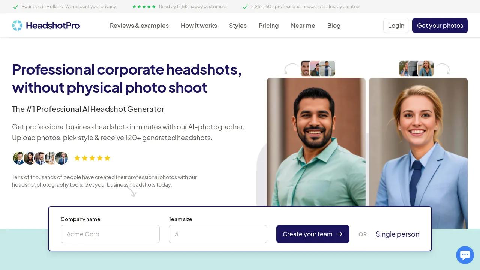Viewport: 480px width, 270px height.
Task: View the man's generated headshot
Action: (x=316, y=142)
